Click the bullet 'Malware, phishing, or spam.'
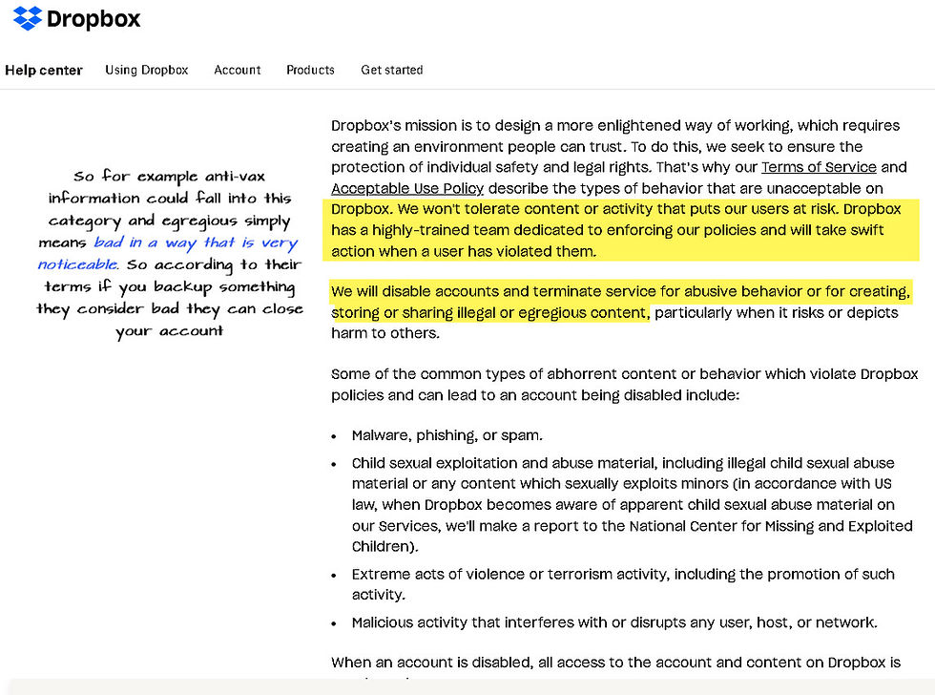 447,435
